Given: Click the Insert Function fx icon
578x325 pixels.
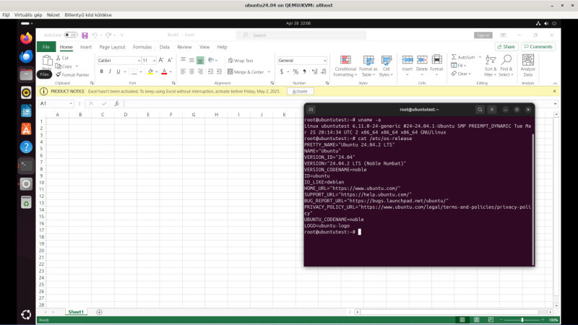Looking at the screenshot, I should pyautogui.click(x=116, y=104).
